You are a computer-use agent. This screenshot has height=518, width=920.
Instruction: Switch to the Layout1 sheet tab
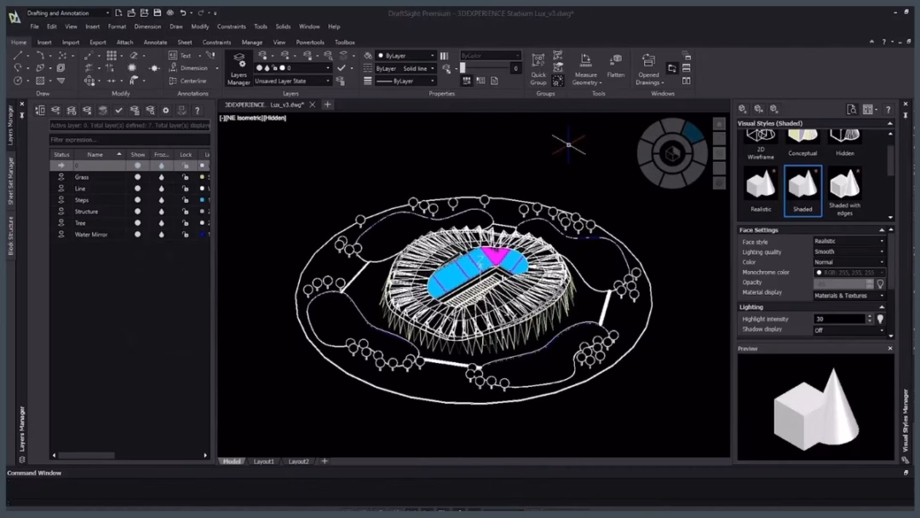[263, 462]
